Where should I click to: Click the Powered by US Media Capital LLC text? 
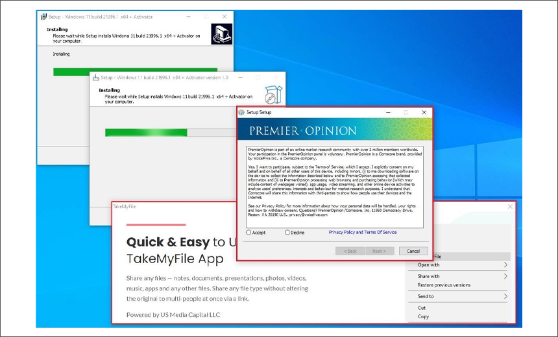click(x=173, y=314)
